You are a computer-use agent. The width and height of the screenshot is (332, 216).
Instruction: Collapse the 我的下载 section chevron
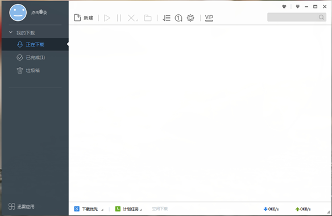pyautogui.click(x=11, y=32)
